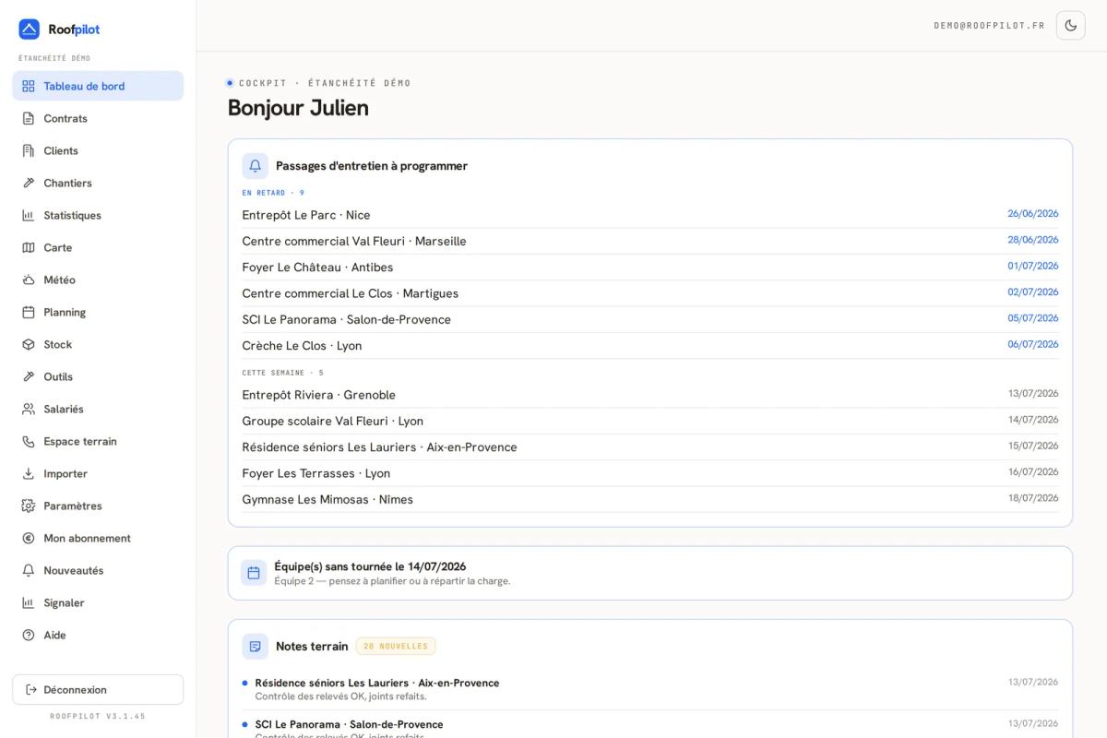Screen dimensions: 1107x738
Task: Toggle dark mode with the moon icon
Action: point(1070,26)
